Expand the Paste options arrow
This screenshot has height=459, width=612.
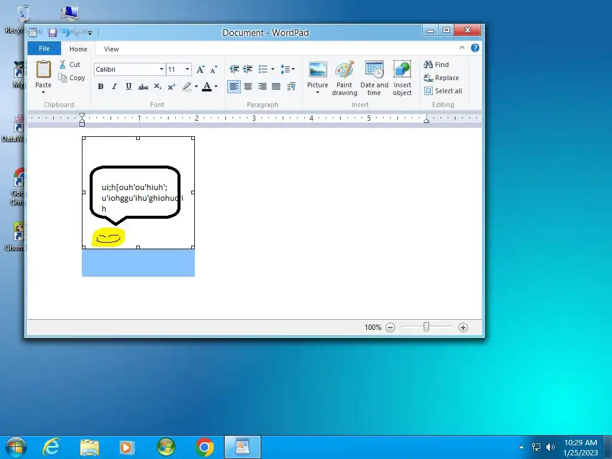(x=43, y=93)
